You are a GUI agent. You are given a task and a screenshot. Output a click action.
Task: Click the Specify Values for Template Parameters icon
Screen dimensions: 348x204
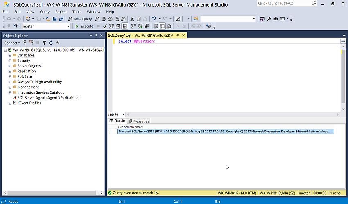click(x=209, y=26)
